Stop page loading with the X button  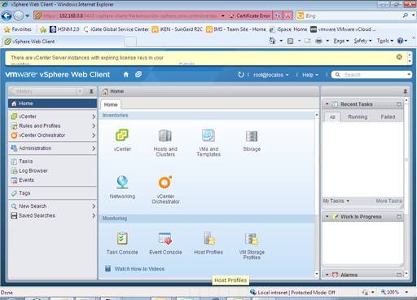click(x=288, y=15)
